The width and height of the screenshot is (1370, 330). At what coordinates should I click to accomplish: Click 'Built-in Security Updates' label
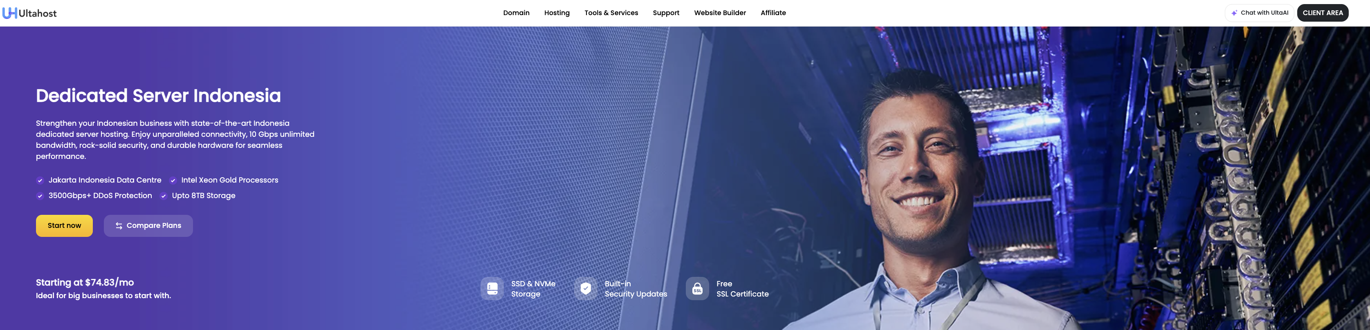[x=636, y=289]
